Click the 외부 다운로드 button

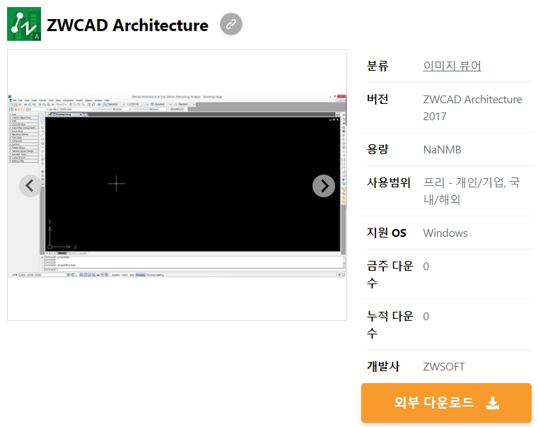[x=446, y=403]
